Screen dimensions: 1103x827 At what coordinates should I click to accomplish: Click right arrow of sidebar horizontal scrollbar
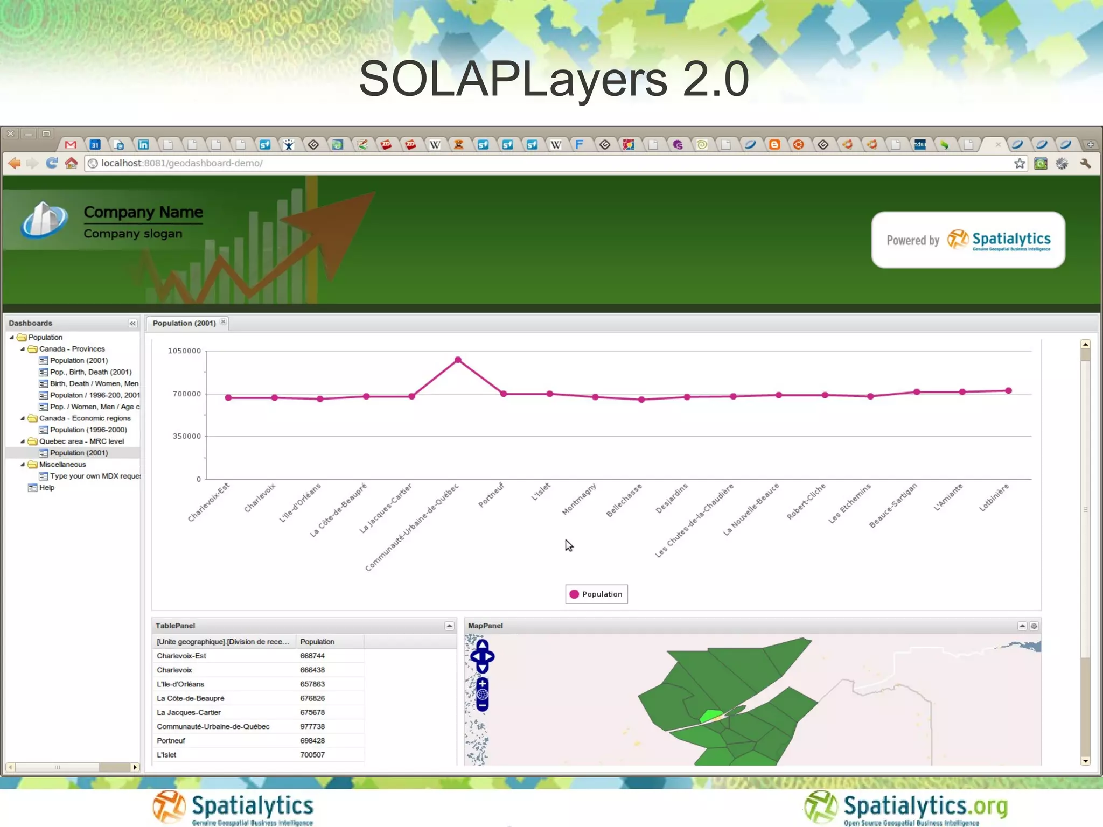coord(135,767)
